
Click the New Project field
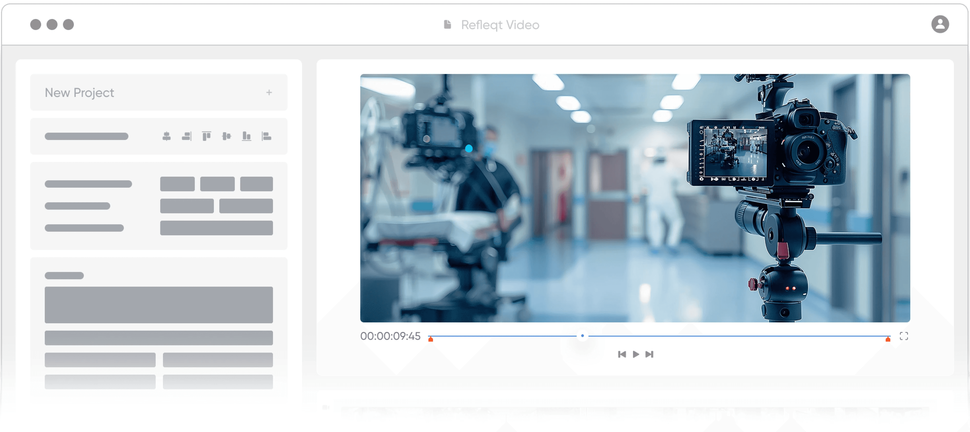pos(151,93)
